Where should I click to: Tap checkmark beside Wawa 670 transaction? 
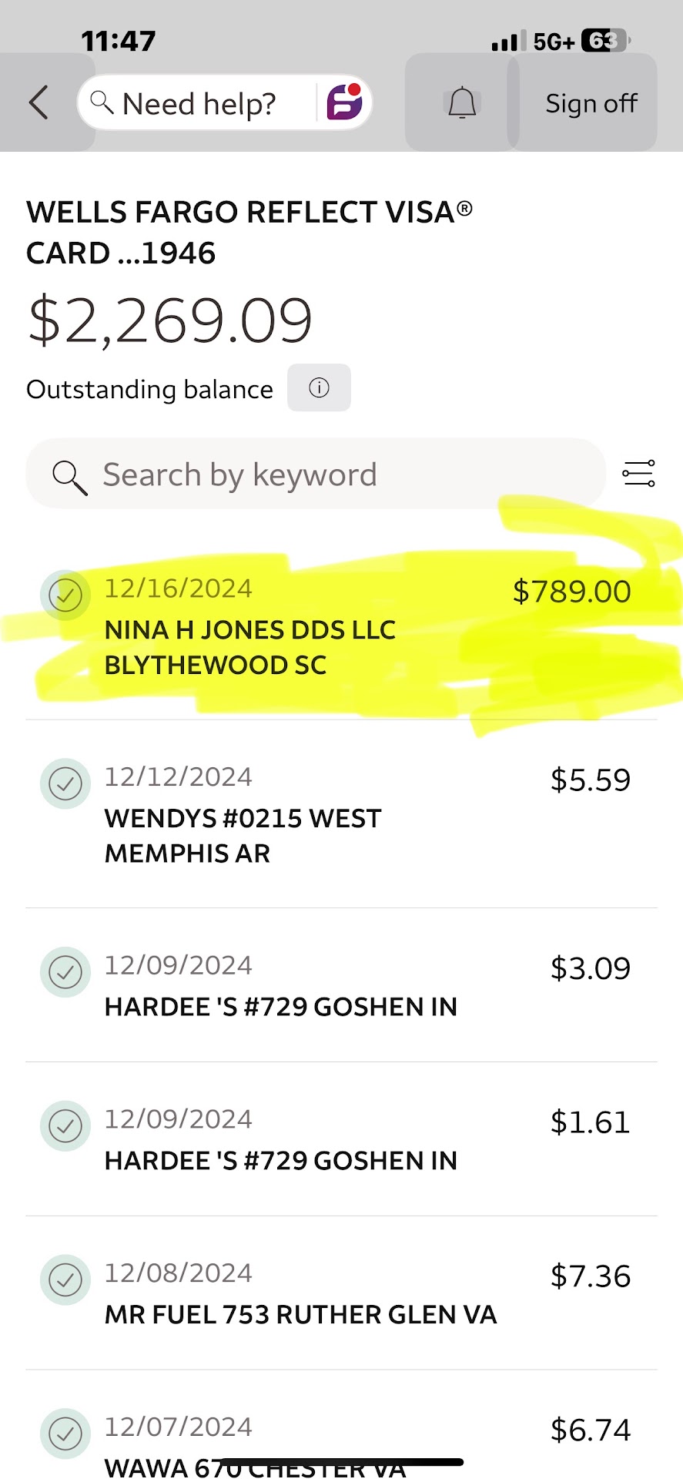pos(65,1434)
